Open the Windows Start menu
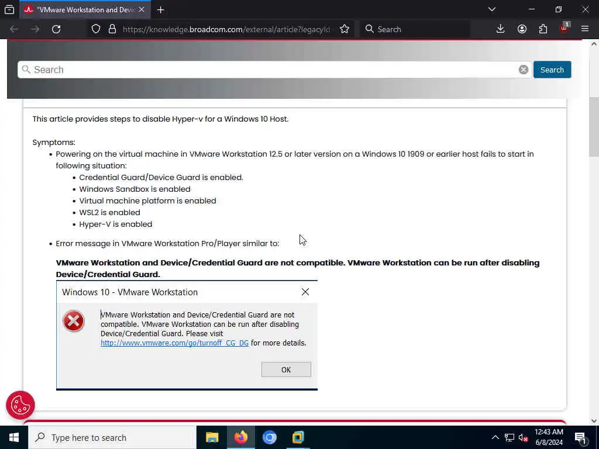 point(14,437)
